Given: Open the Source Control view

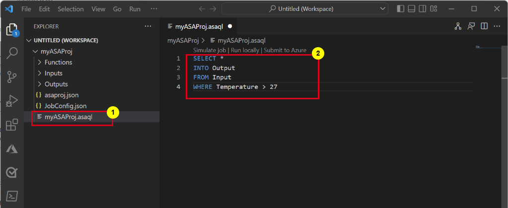Looking at the screenshot, I should [12, 77].
